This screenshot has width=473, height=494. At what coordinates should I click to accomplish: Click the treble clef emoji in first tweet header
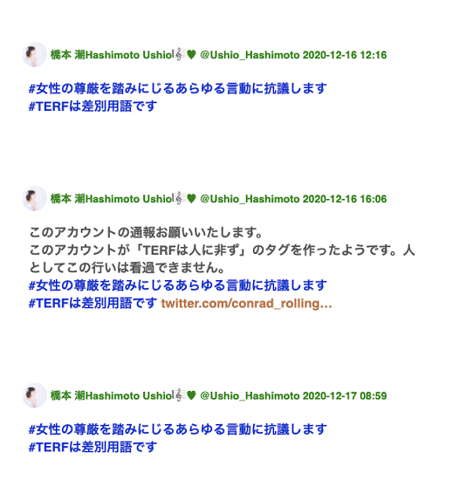(179, 54)
